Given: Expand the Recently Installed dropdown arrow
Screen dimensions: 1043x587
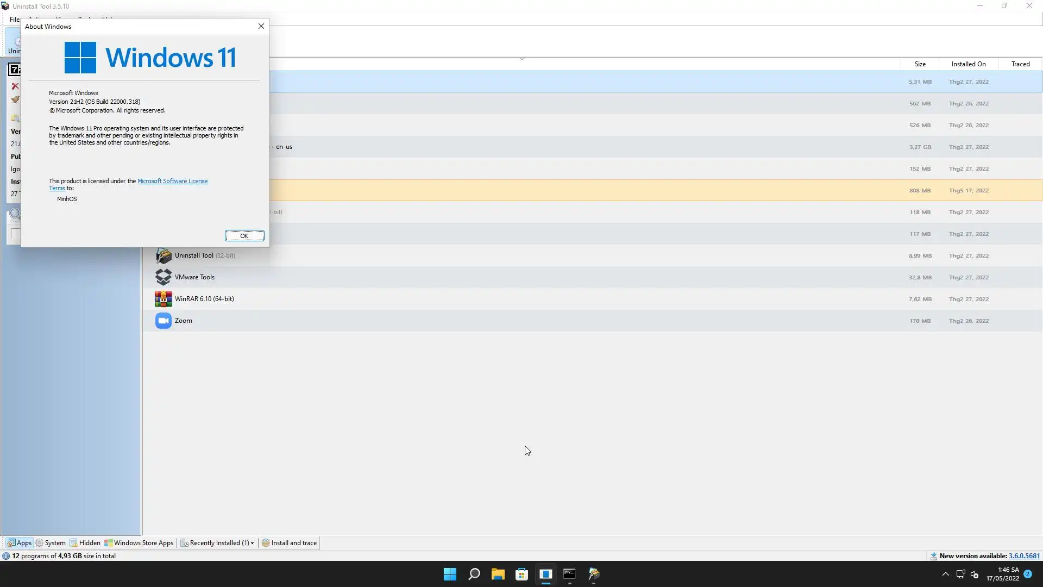Looking at the screenshot, I should tap(252, 543).
